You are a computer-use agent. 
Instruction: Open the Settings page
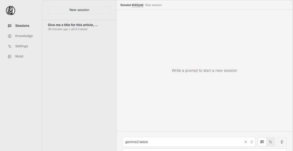coord(21,46)
